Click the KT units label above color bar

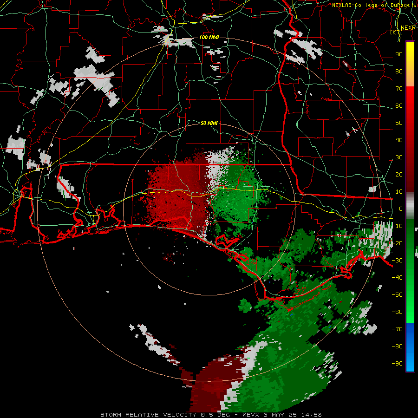pyautogui.click(x=397, y=32)
